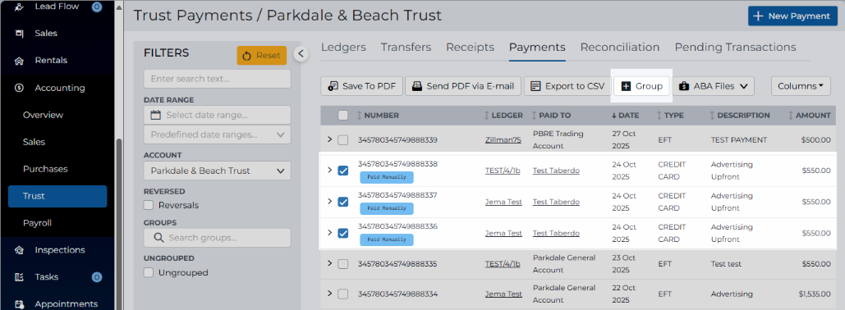The image size is (845, 310).
Task: Click the calendar icon in date range field
Action: click(x=156, y=115)
